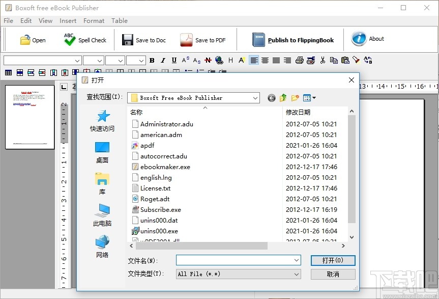Open the Insert menu

click(68, 21)
